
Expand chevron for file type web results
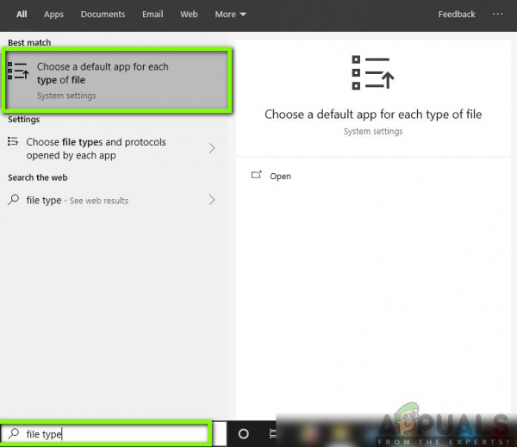212,200
